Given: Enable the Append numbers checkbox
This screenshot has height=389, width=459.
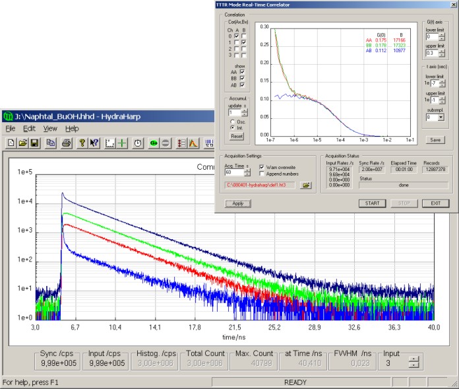Looking at the screenshot, I should (262, 174).
